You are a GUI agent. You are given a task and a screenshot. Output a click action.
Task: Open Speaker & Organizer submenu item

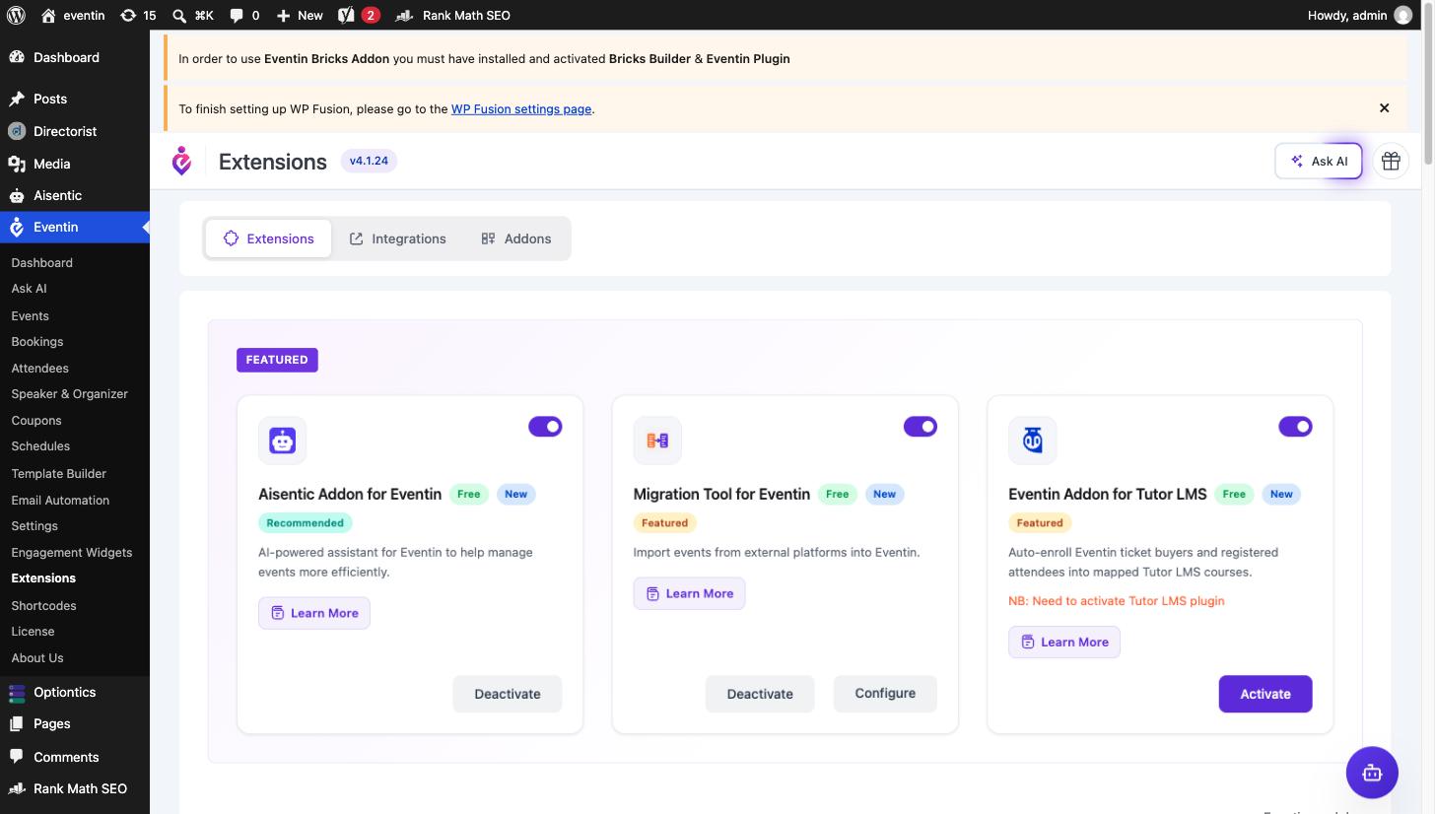point(69,394)
